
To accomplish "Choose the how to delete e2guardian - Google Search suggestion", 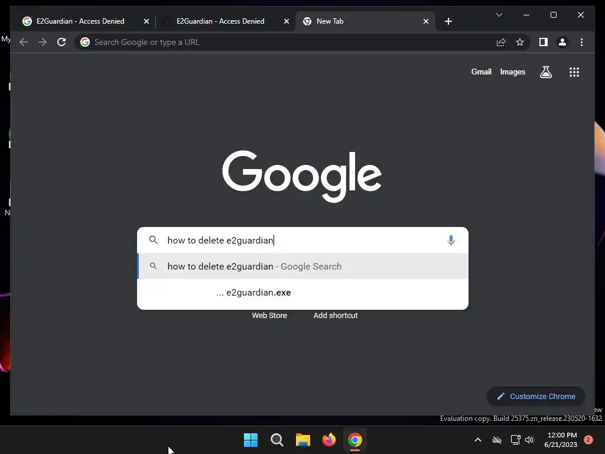I will [x=302, y=267].
